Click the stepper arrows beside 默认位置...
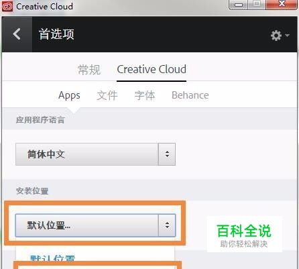The width and height of the screenshot is (299, 269). 167,225
